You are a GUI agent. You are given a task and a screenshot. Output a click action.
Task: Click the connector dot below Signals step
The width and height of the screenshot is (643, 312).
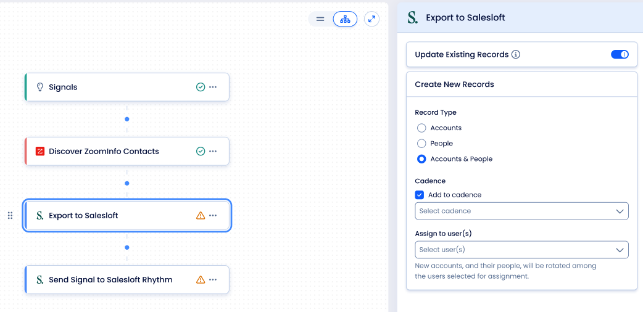tap(127, 119)
